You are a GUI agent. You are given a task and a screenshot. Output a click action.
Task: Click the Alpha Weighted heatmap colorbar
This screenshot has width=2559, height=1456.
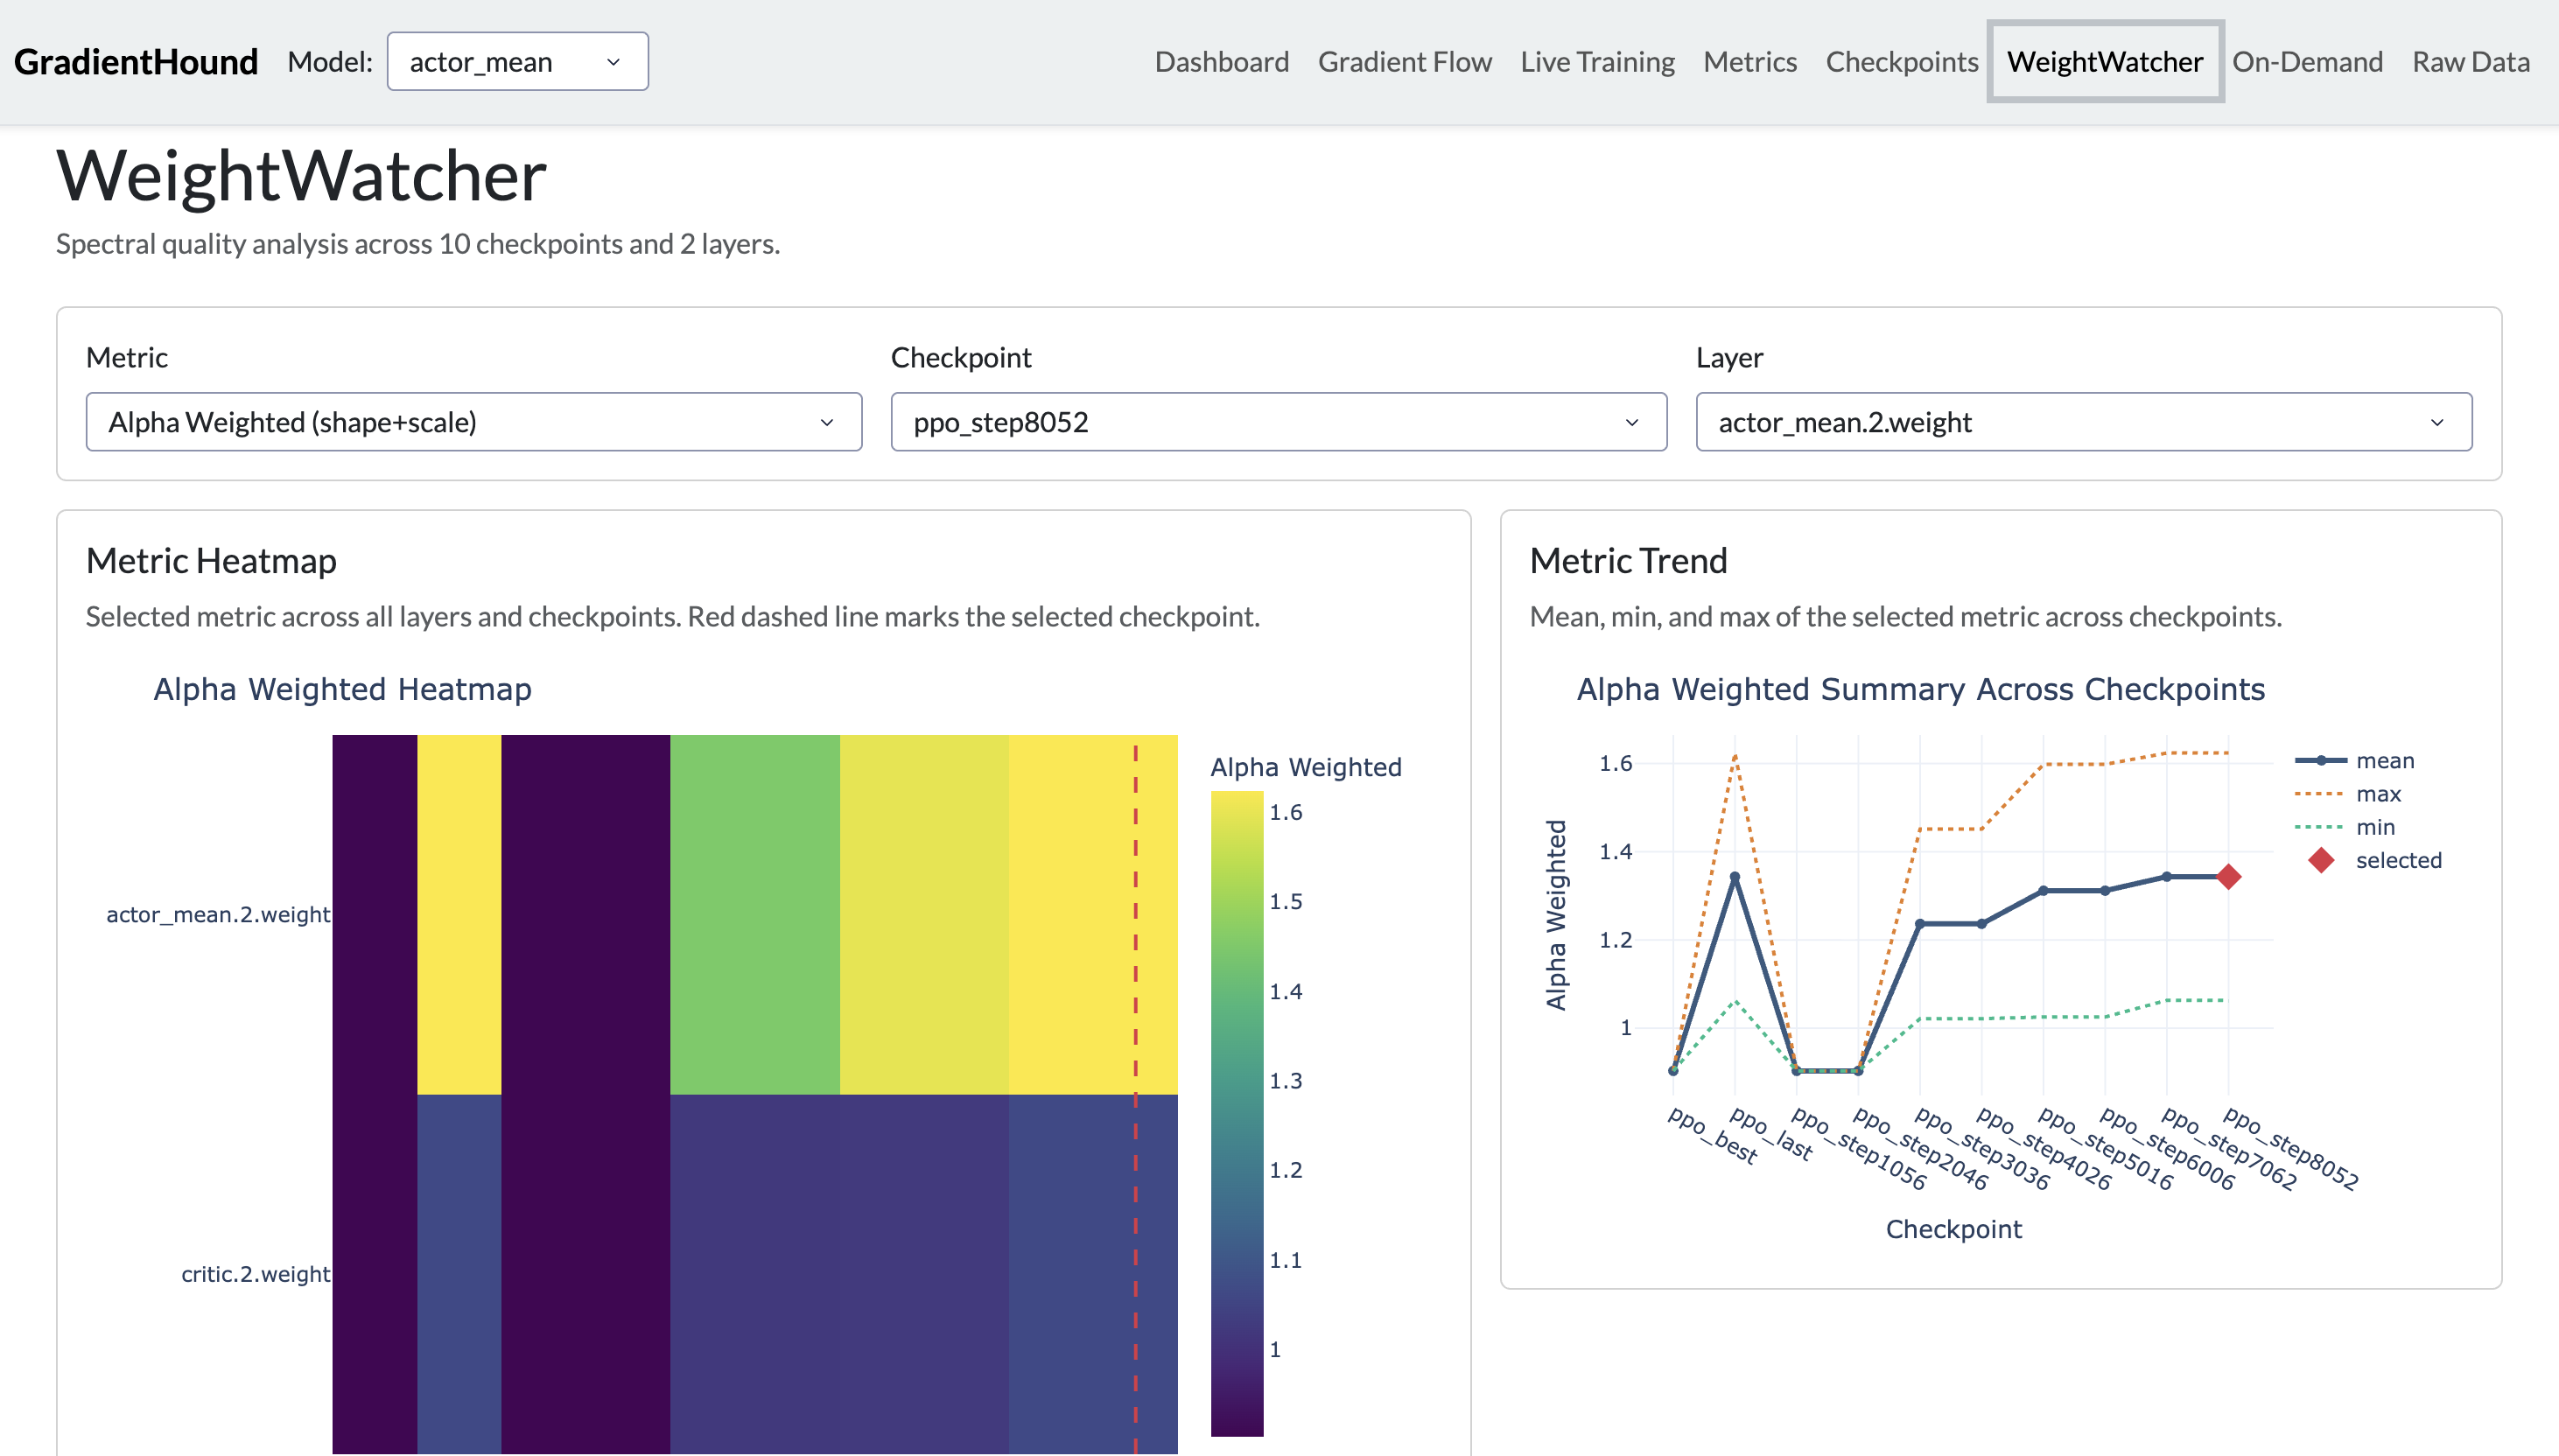click(1237, 1113)
